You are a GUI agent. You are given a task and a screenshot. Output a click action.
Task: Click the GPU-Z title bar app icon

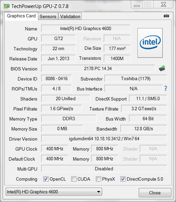[7, 6]
